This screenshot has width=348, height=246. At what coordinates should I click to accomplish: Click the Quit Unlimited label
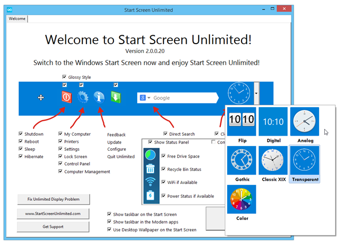[121, 157]
